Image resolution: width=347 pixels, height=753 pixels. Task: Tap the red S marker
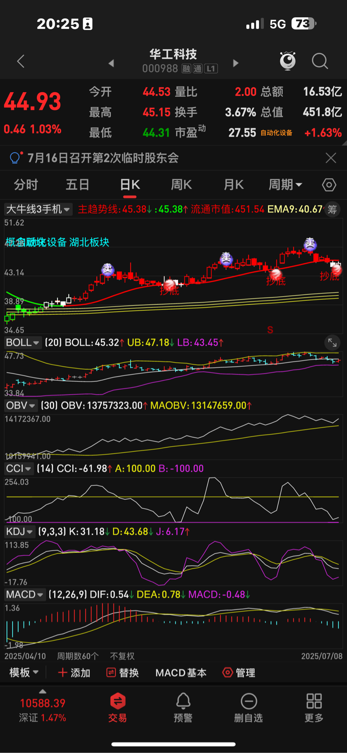pyautogui.click(x=270, y=330)
